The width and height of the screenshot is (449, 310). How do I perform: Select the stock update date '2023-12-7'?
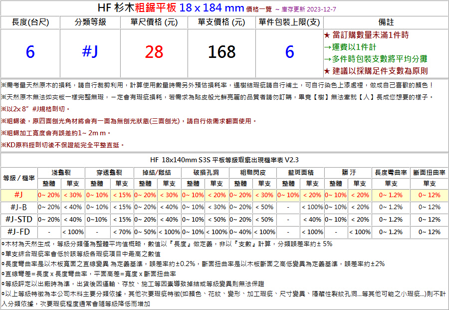click(x=321, y=9)
